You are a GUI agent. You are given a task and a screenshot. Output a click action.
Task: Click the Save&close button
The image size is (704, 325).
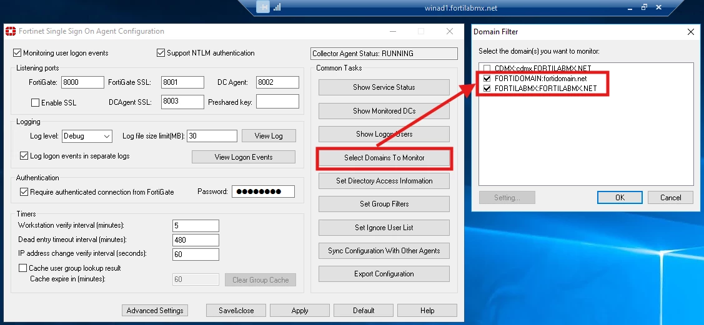pyautogui.click(x=236, y=310)
